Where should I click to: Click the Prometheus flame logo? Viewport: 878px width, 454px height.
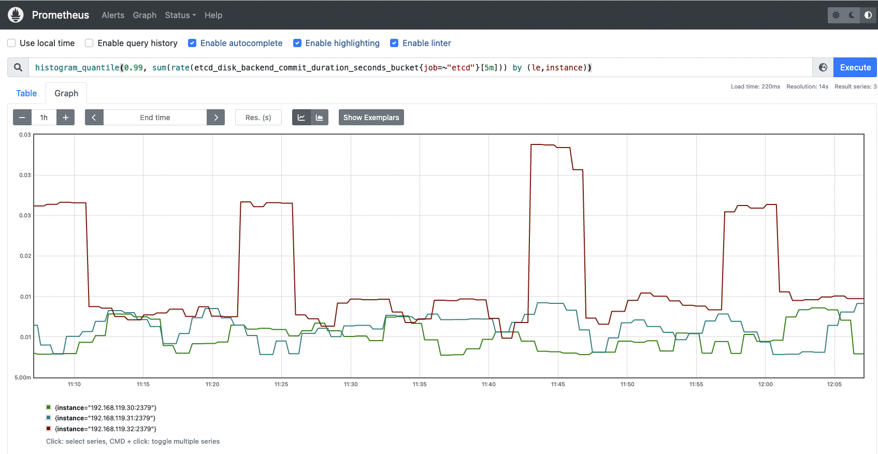16,15
